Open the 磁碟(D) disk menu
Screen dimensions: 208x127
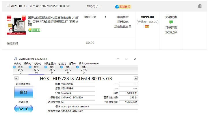[x=62, y=63]
